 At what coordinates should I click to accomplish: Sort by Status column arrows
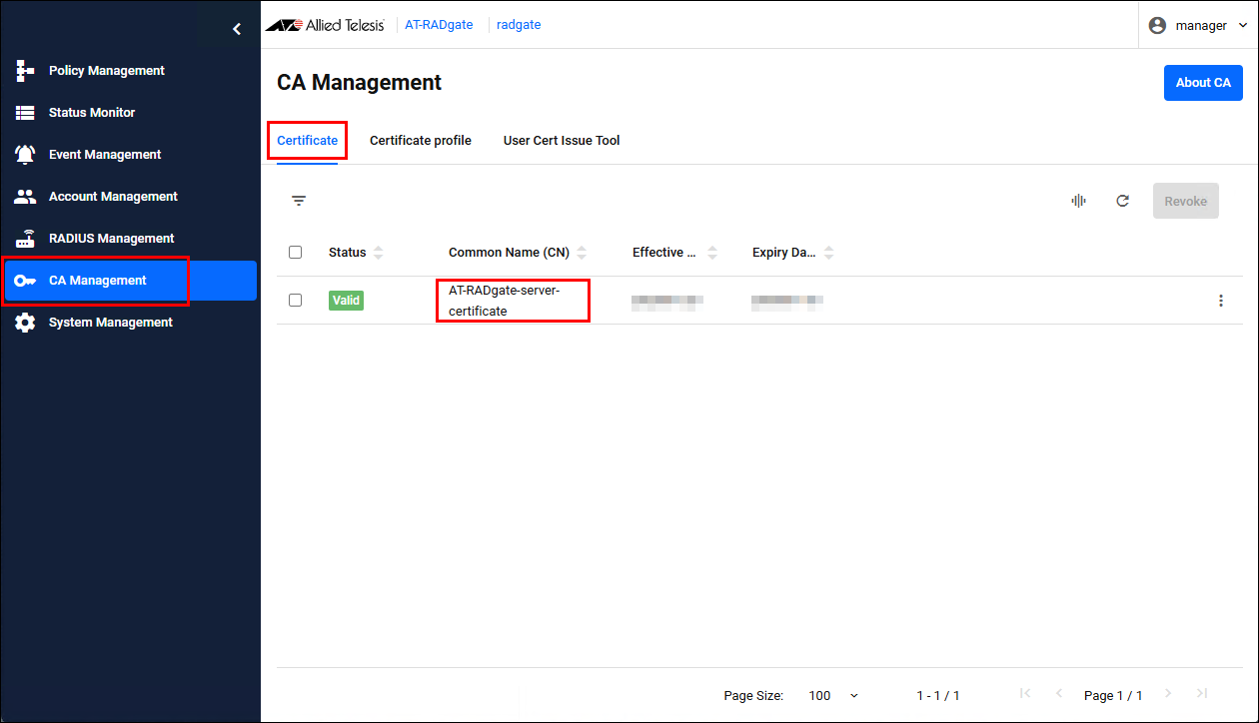click(378, 253)
